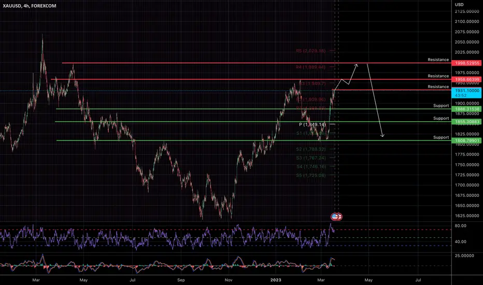Click the 43:52 bar countdown timer

pos(461,95)
